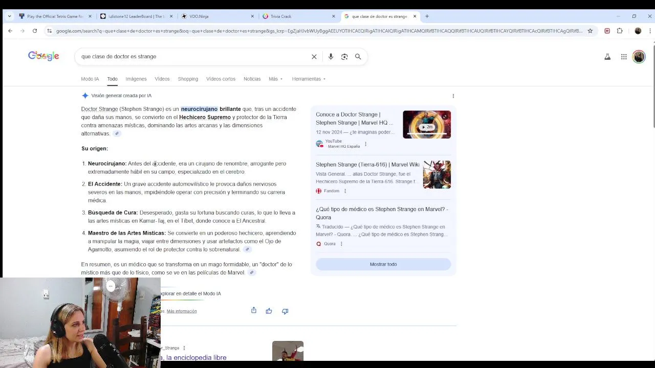Go back to the previous page
The width and height of the screenshot is (655, 368).
pos(10,31)
